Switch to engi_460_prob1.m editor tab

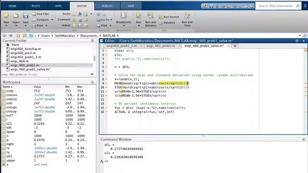tap(160, 46)
